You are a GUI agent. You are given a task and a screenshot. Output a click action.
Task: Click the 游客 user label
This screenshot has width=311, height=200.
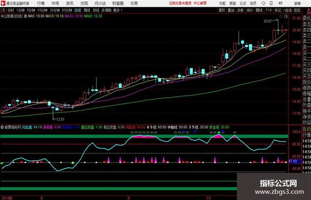coord(298,3)
